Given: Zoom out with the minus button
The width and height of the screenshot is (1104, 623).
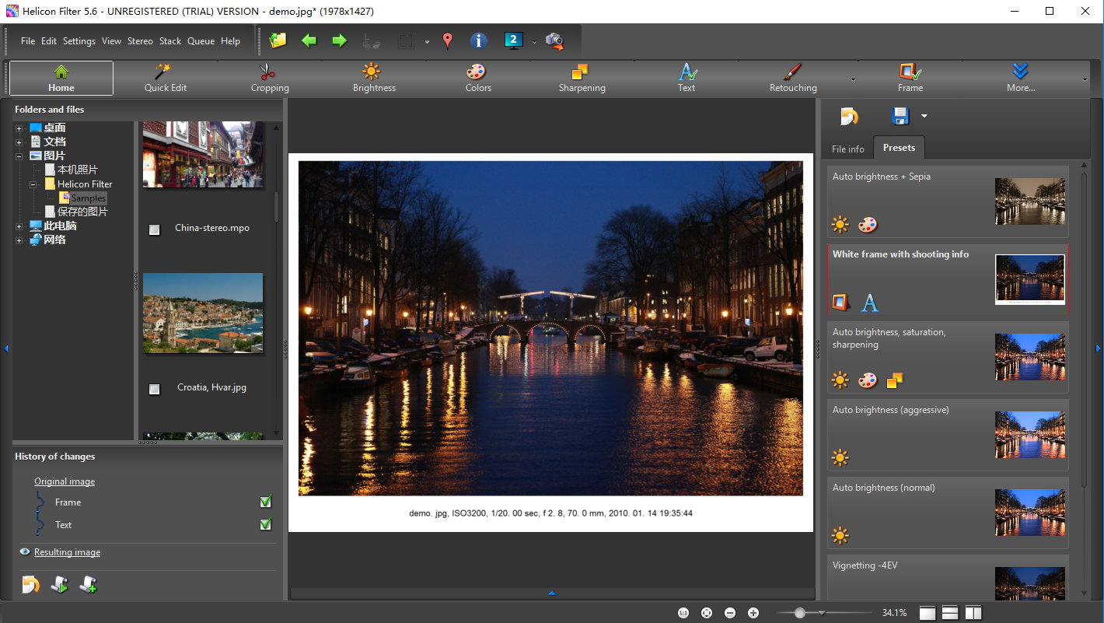Looking at the screenshot, I should click(x=730, y=613).
